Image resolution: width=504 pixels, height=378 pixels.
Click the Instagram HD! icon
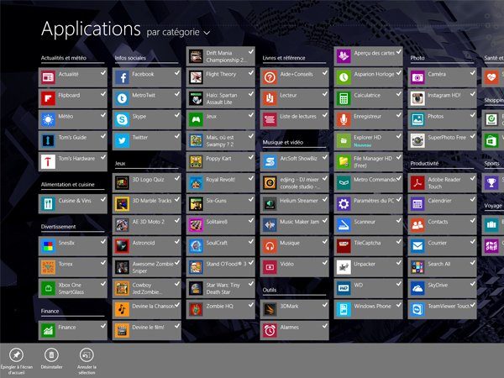(417, 98)
